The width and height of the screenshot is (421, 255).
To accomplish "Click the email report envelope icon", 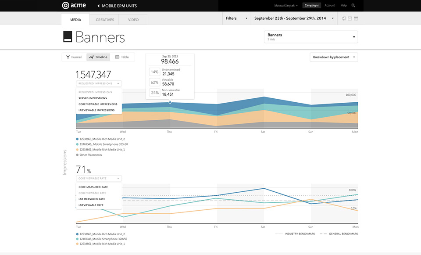I will [350, 18].
